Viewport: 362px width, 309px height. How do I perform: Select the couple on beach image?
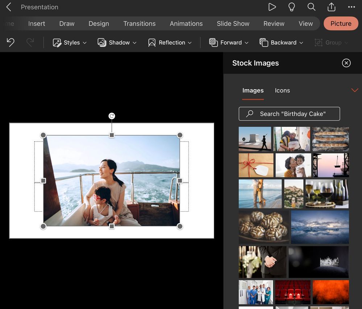tap(260, 194)
